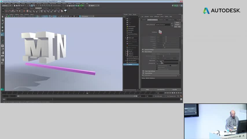Viewport: 247px width, 139px height.
Task: Expand the Voxel Settings section
Action: (143, 73)
